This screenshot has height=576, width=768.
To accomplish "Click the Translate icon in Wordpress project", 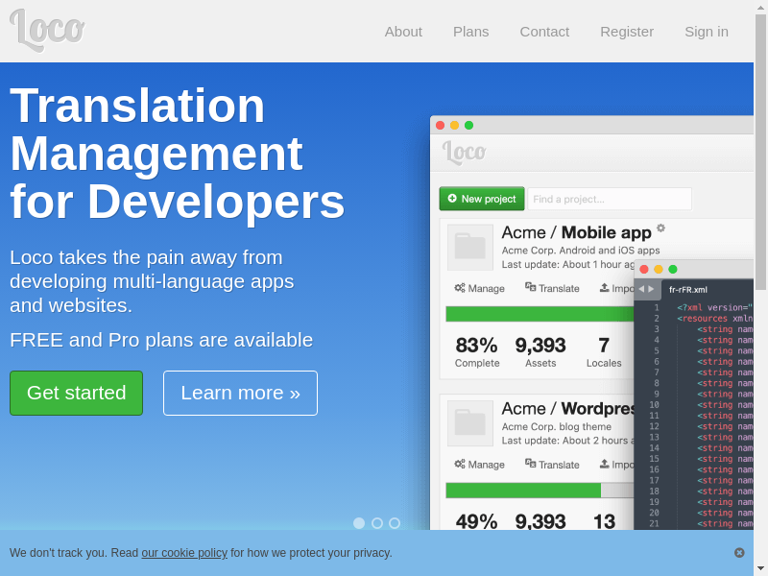I will click(x=531, y=464).
